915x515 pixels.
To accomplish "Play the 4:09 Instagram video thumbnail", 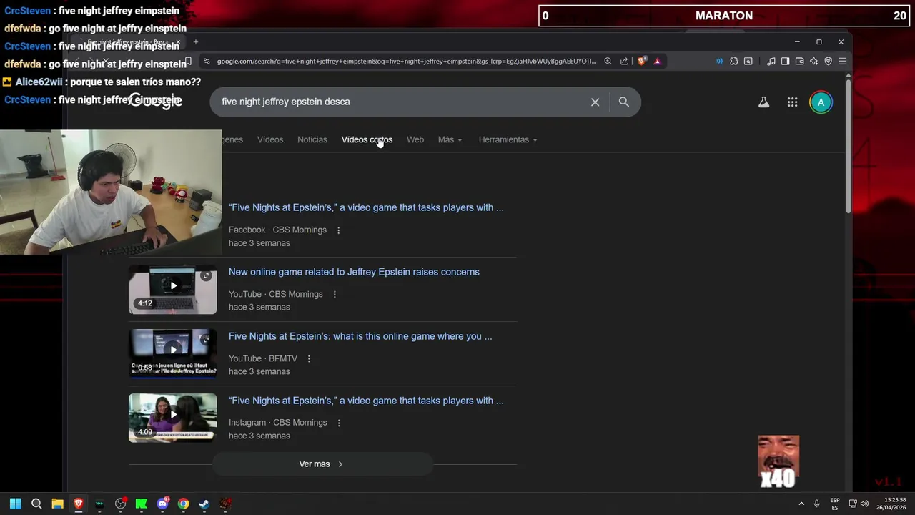I will click(x=172, y=418).
